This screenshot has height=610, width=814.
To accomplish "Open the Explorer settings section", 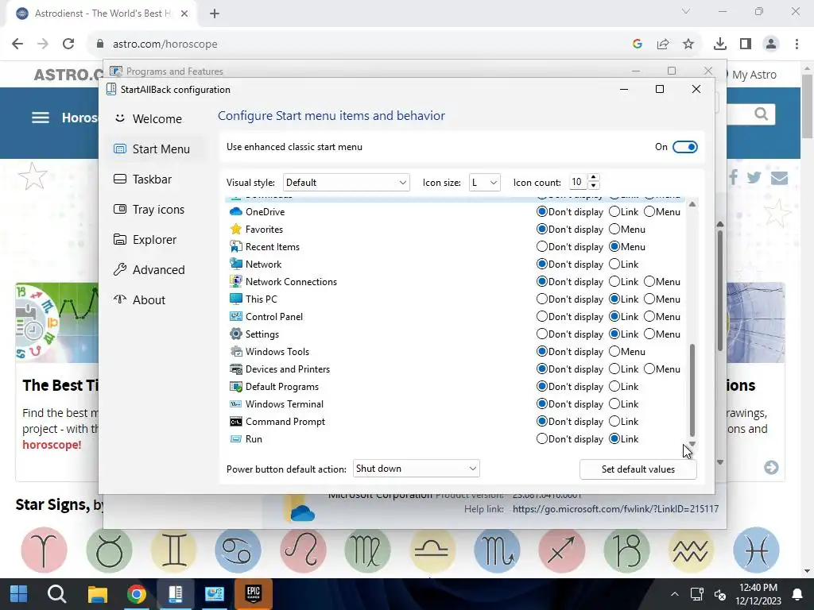I will pyautogui.click(x=145, y=239).
